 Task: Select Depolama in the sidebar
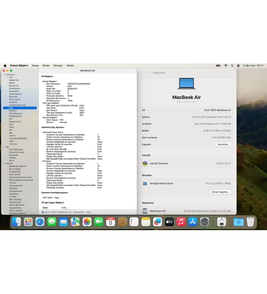(14, 91)
